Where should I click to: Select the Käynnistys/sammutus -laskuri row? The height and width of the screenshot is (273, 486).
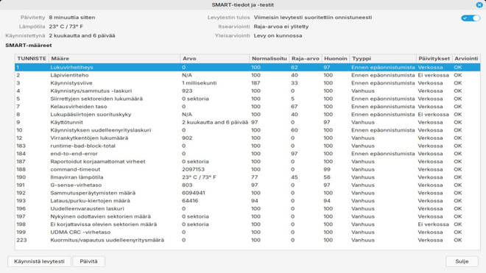coord(247,91)
